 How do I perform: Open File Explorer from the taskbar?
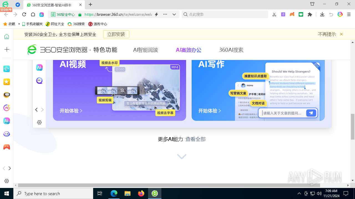128,193
